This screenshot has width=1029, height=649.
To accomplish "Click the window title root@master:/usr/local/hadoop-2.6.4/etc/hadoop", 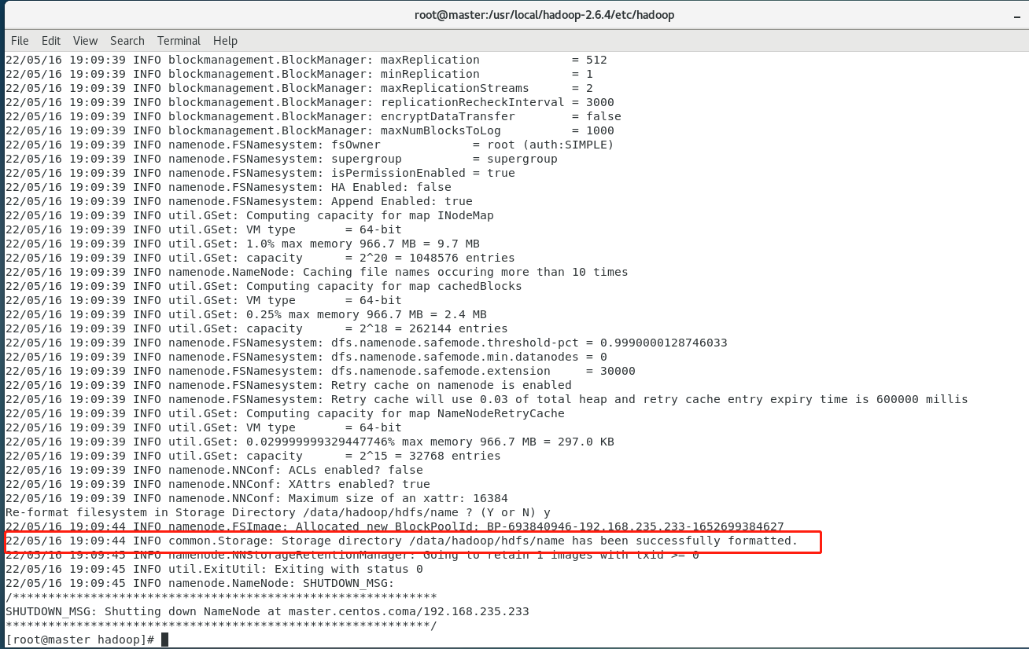I will [x=544, y=15].
